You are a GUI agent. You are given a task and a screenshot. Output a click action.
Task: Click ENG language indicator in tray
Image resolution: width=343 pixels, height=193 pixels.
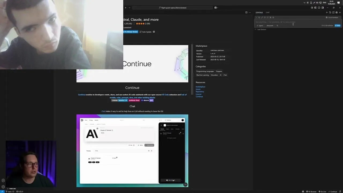point(325,3)
